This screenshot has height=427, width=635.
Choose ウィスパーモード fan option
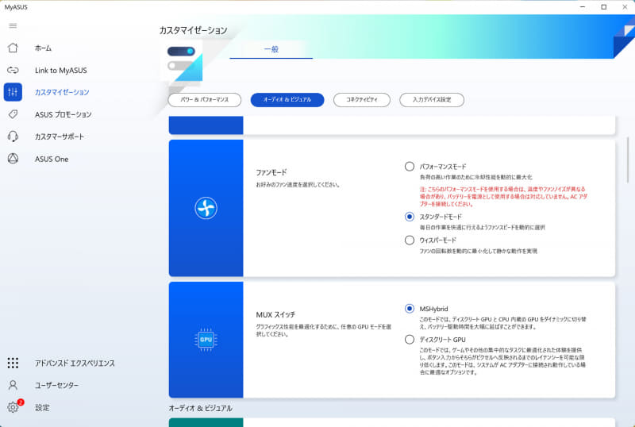coord(410,240)
